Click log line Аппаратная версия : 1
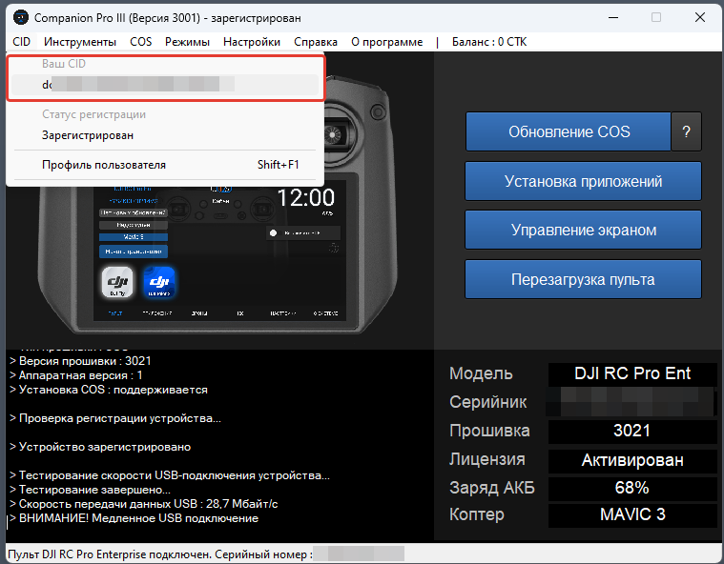Image resolution: width=724 pixels, height=564 pixels. click(x=76, y=375)
